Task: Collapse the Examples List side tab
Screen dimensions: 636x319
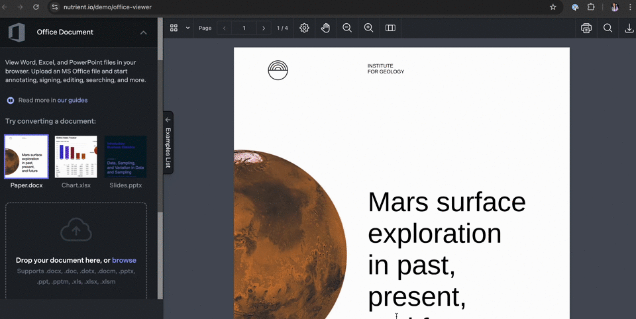Action: (x=168, y=143)
